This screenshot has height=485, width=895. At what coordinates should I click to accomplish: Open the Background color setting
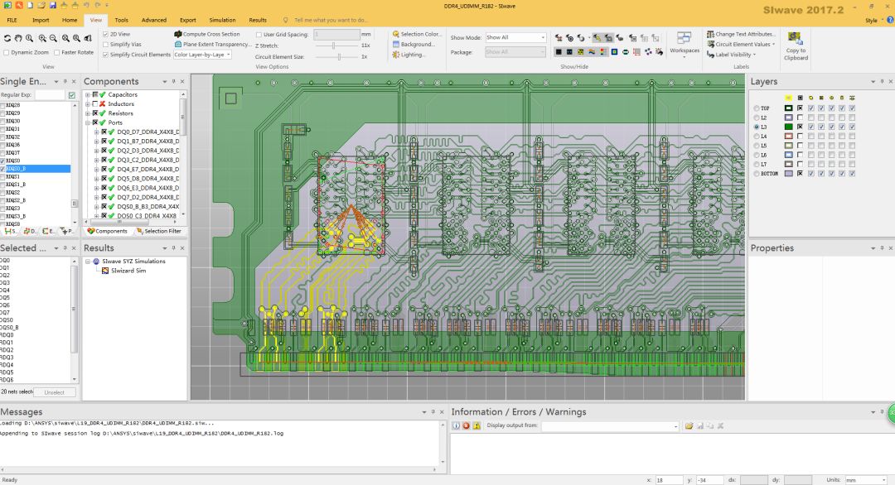[414, 45]
